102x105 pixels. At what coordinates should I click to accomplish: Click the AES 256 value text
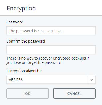pyautogui.click(x=16, y=80)
